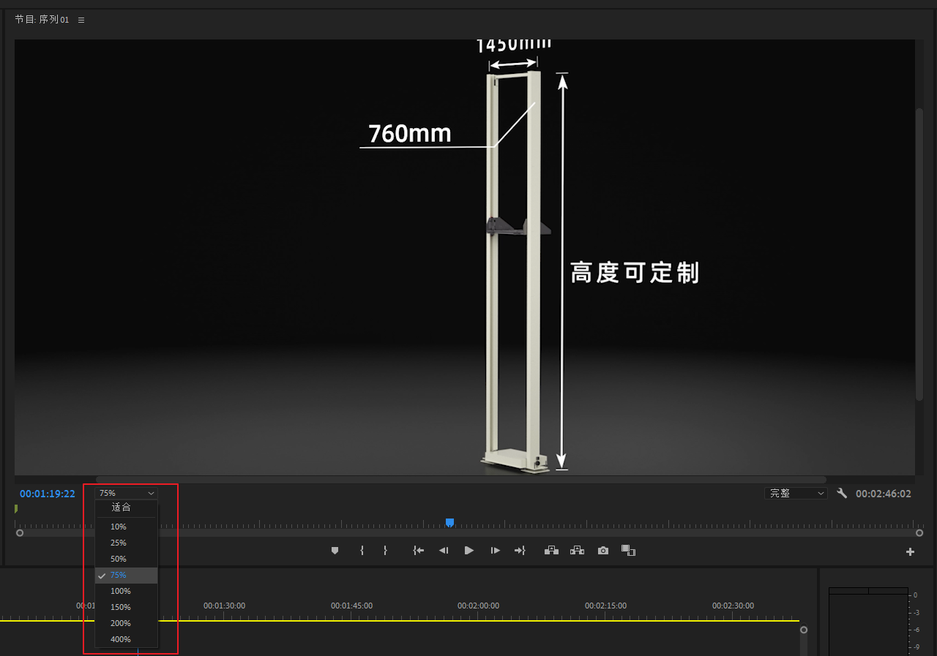Click the Mark In bracket icon
This screenshot has height=656, width=937.
pos(362,551)
